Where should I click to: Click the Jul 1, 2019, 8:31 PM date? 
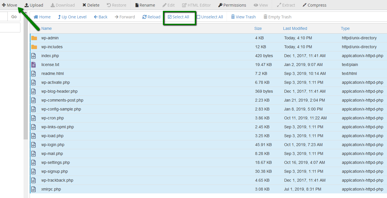[303, 189]
